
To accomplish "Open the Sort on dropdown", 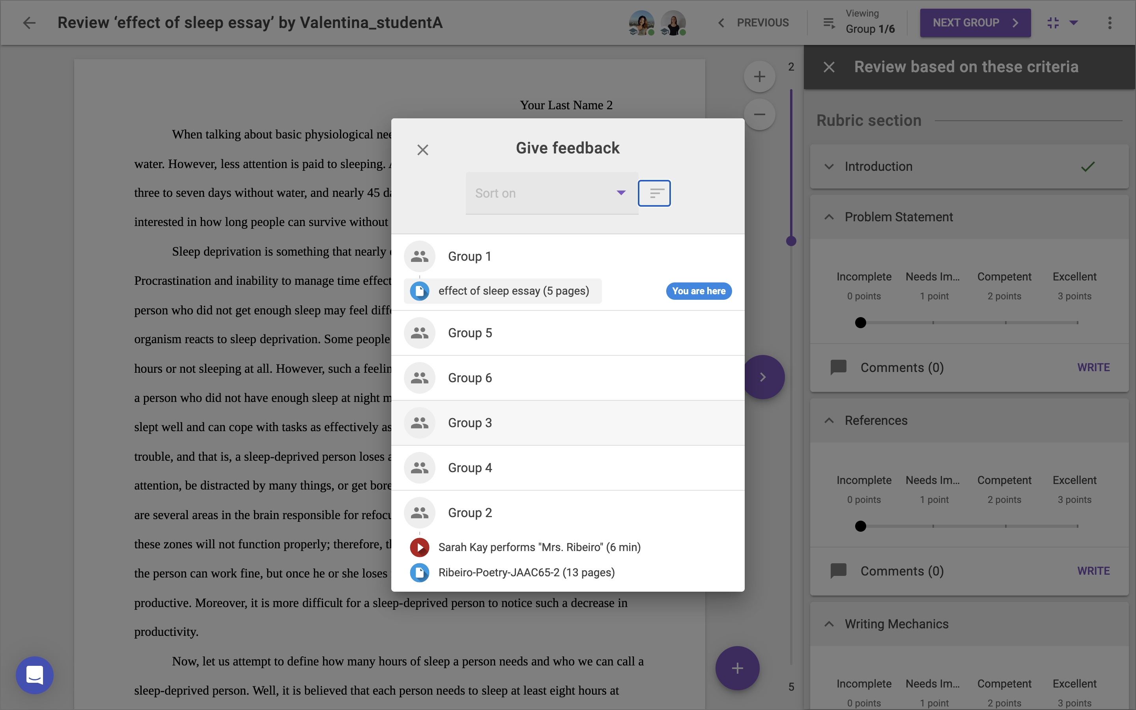I will (551, 193).
